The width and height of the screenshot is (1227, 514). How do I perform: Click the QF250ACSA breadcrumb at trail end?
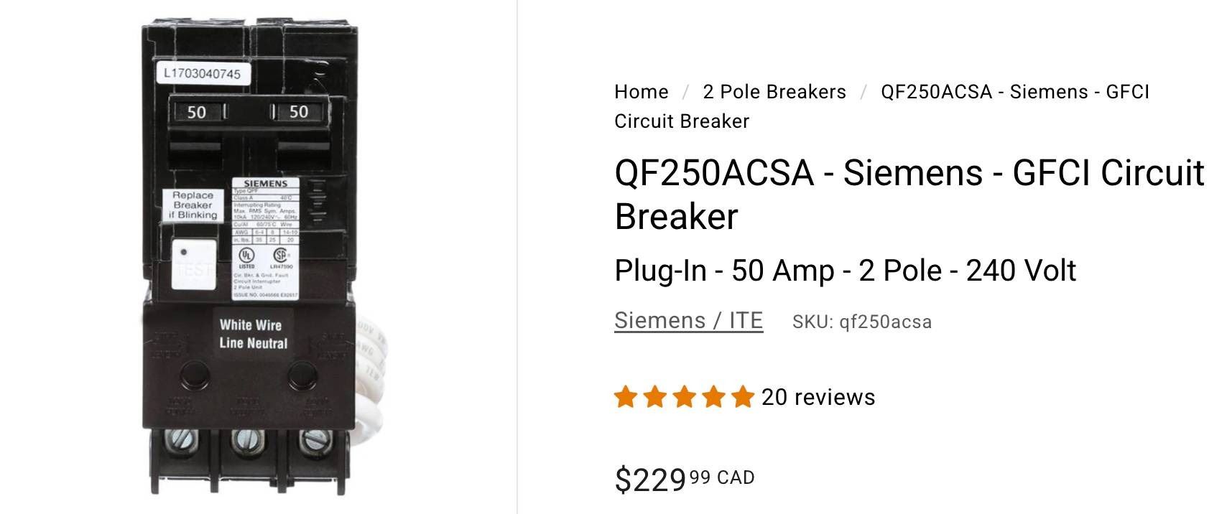[x=1014, y=92]
